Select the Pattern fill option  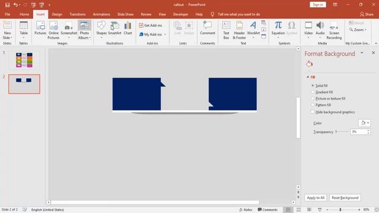point(313,105)
